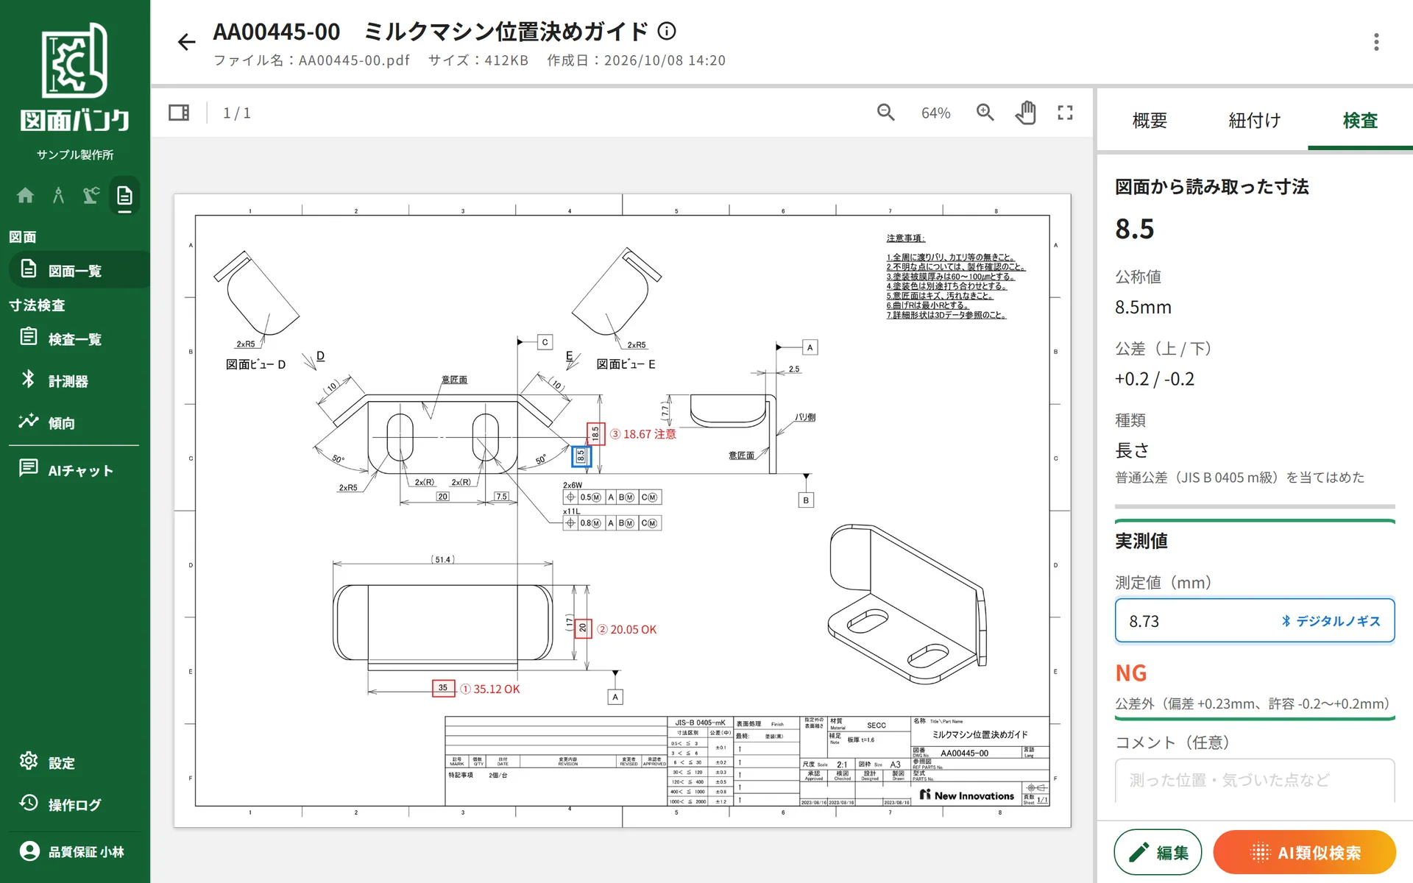Click the 測定値 input field showing 8.73

[x=1255, y=621]
